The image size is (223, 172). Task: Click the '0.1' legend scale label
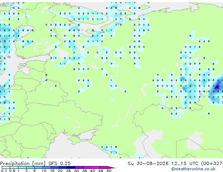click(x=4, y=171)
